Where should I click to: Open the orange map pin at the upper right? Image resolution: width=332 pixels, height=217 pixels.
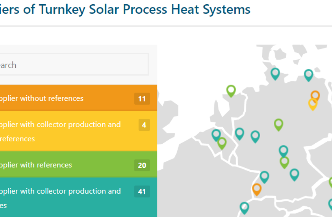[315, 95]
